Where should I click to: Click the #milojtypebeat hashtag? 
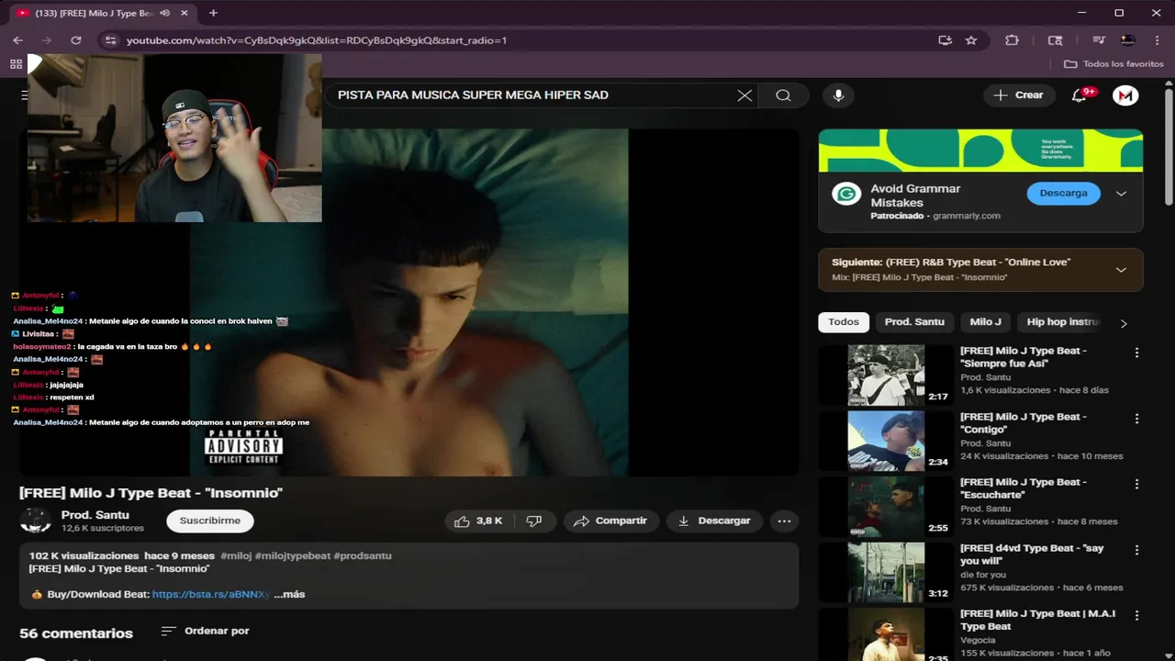click(293, 555)
